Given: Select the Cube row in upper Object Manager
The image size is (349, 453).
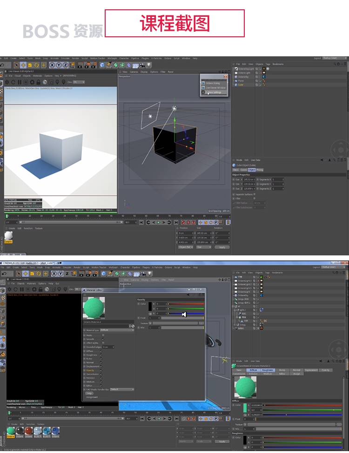Looking at the screenshot, I should pos(241,85).
